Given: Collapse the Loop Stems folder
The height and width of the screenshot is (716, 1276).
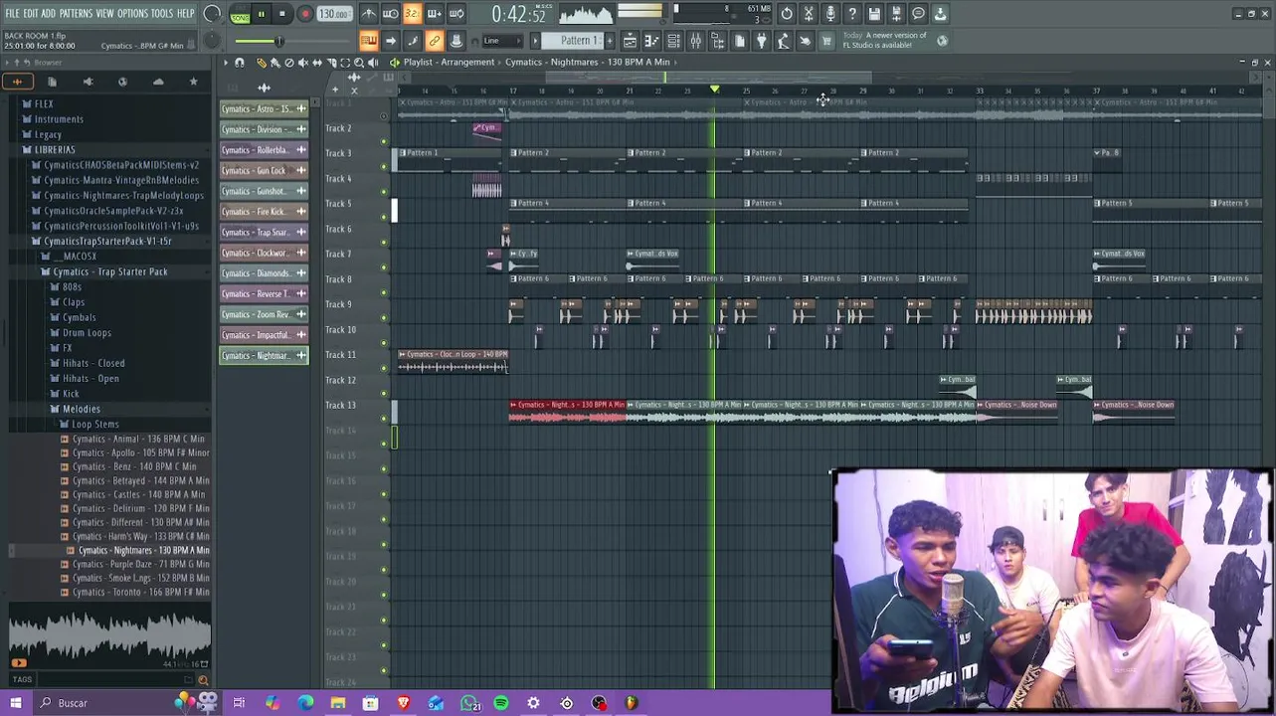Looking at the screenshot, I should pyautogui.click(x=95, y=424).
